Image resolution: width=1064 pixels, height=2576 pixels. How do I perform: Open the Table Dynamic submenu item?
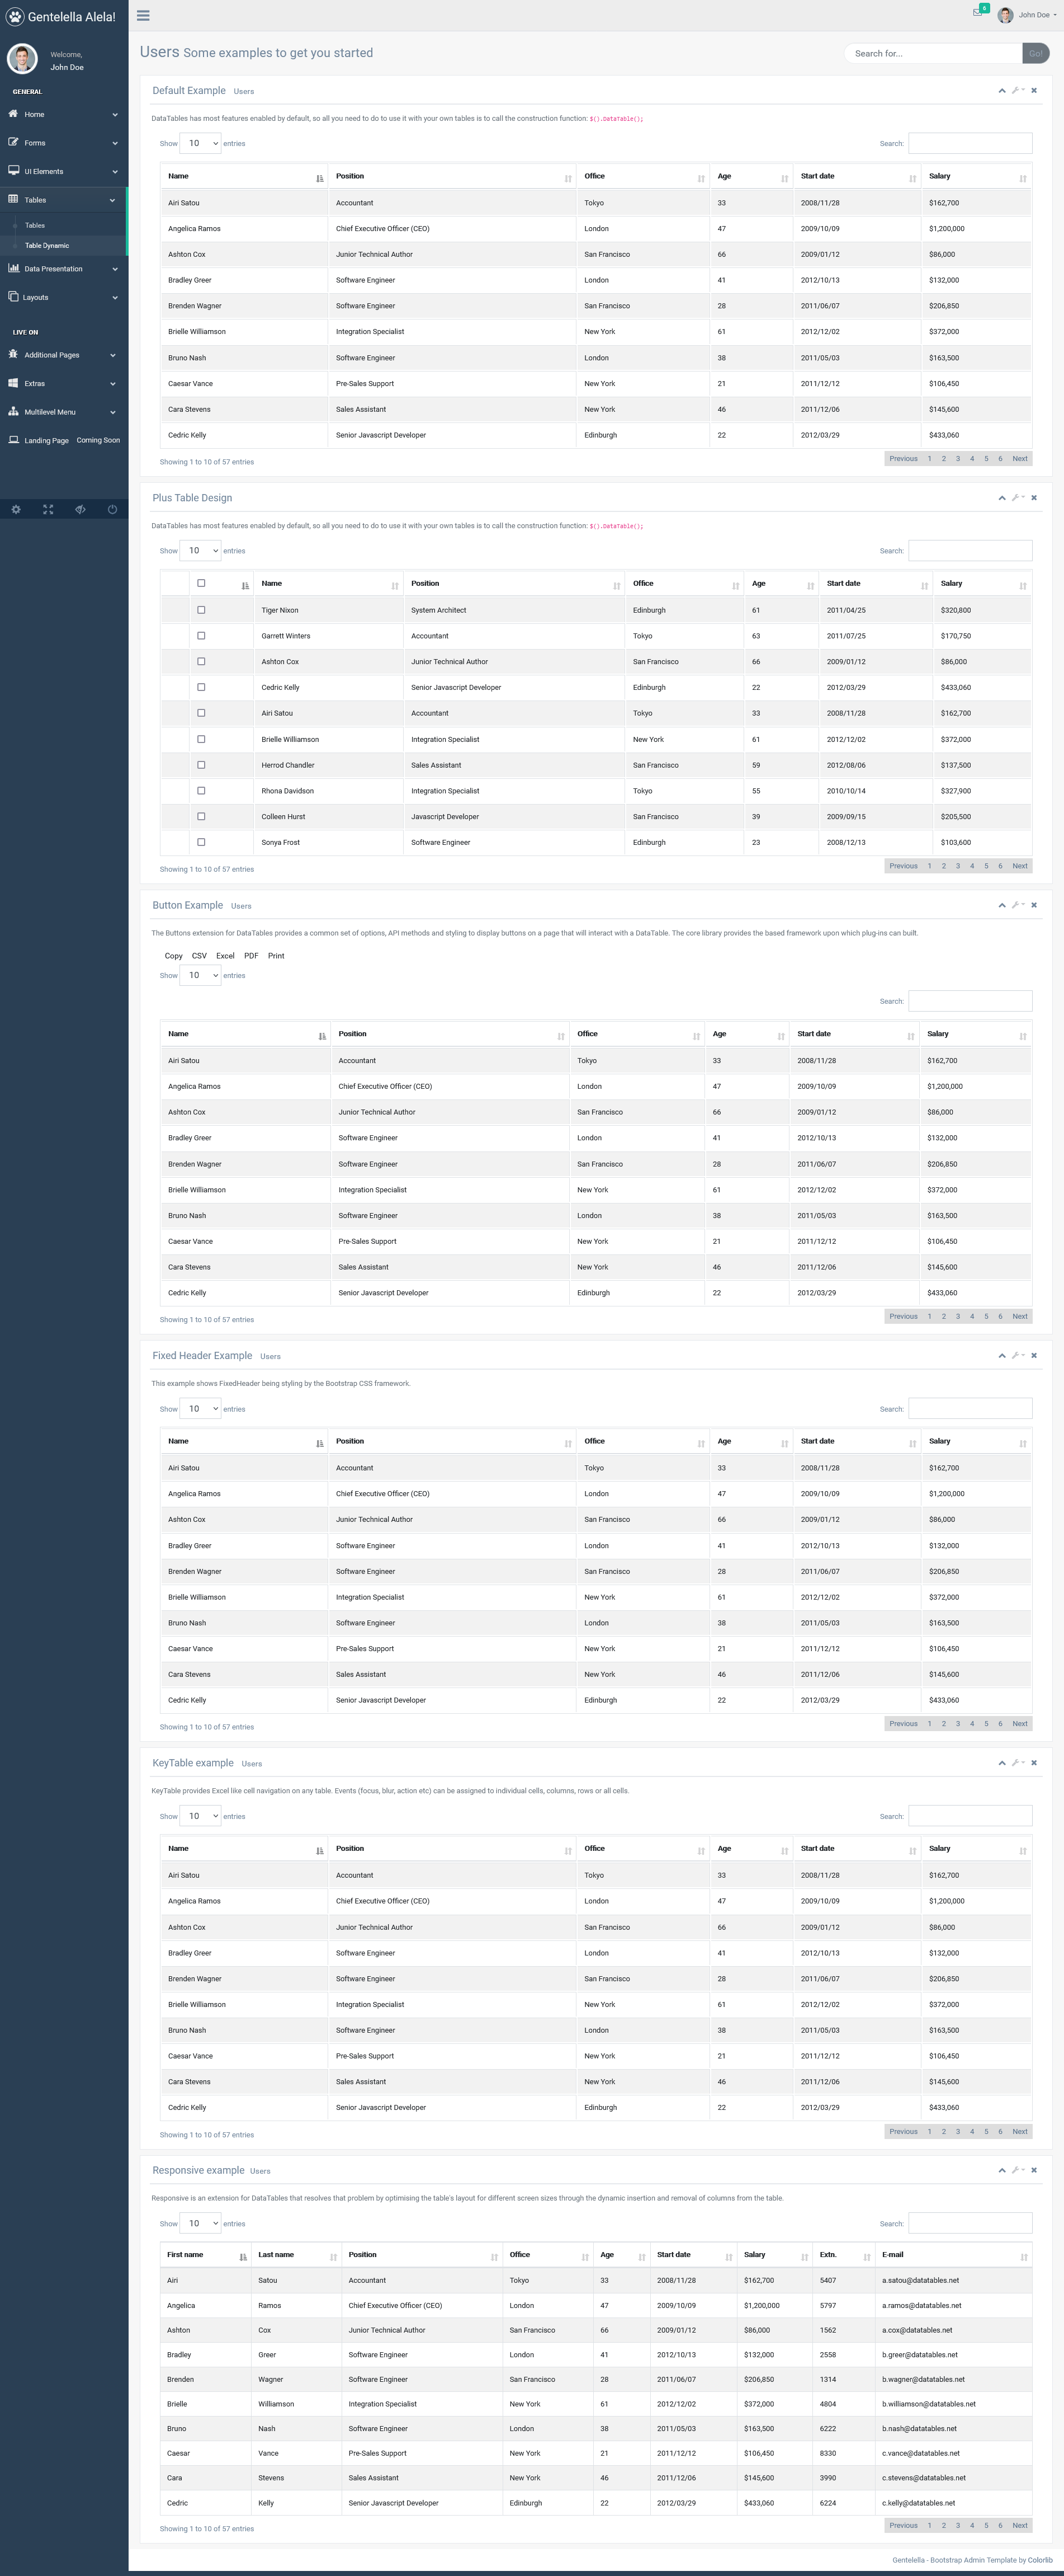tap(47, 246)
